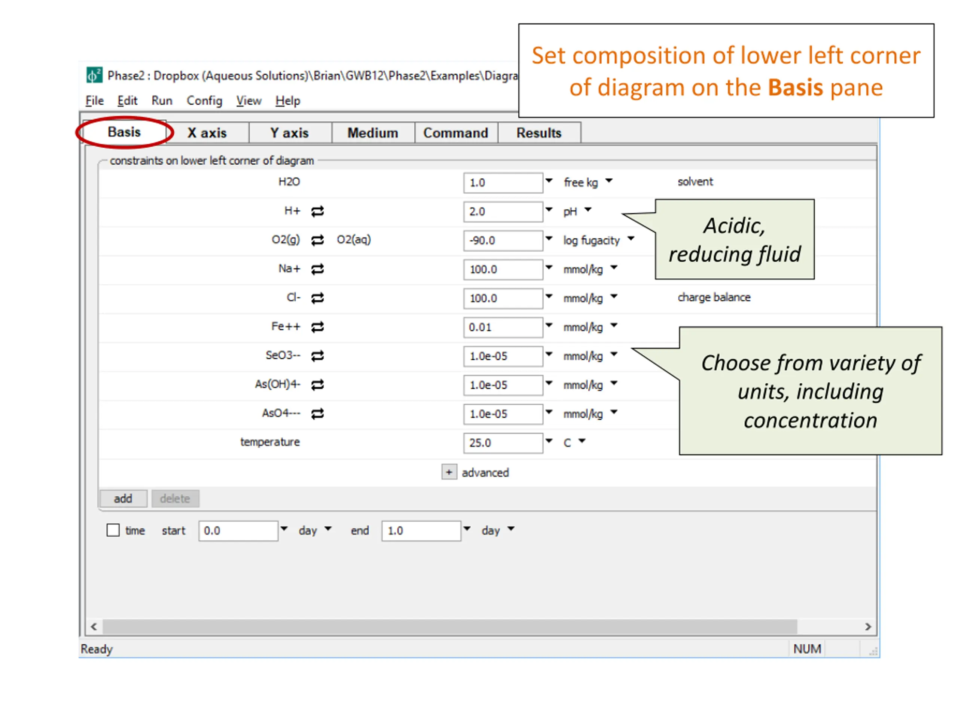
Task: Swap the As(OH)4- basis species
Action: click(317, 385)
